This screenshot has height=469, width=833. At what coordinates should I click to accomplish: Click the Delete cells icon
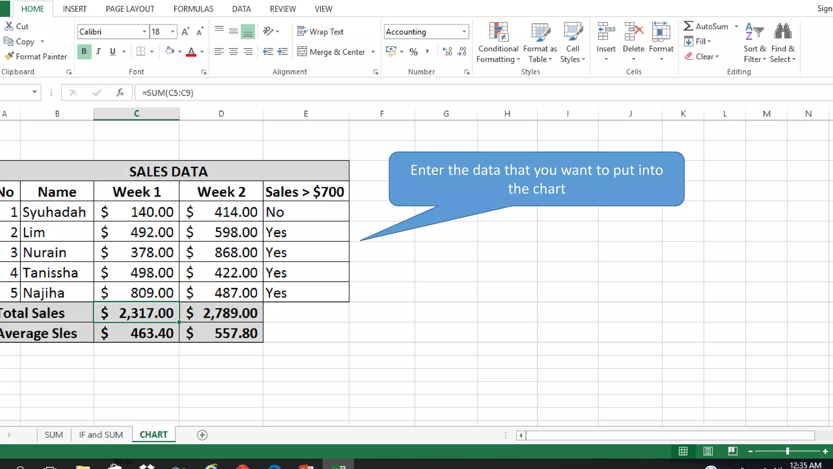tap(633, 33)
